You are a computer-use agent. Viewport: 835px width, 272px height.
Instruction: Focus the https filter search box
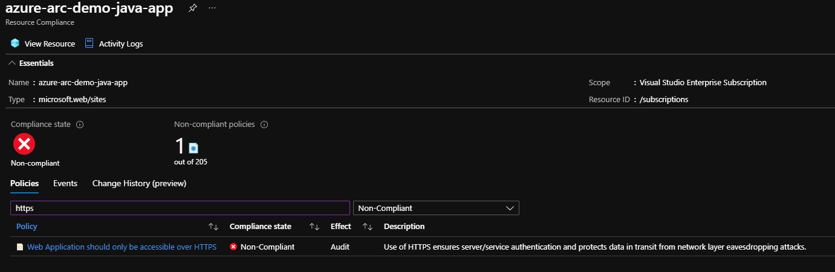180,208
